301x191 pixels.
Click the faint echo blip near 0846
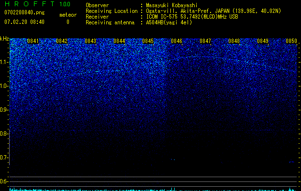point(173,159)
